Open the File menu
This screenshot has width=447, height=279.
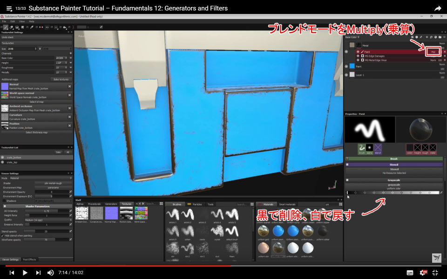pos(4,21)
